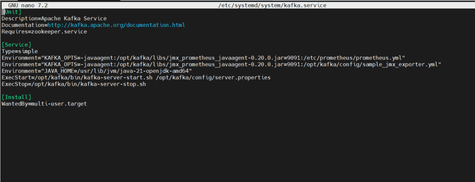
Task: Open the kafka.apache.org documentation URL
Action: [116, 25]
